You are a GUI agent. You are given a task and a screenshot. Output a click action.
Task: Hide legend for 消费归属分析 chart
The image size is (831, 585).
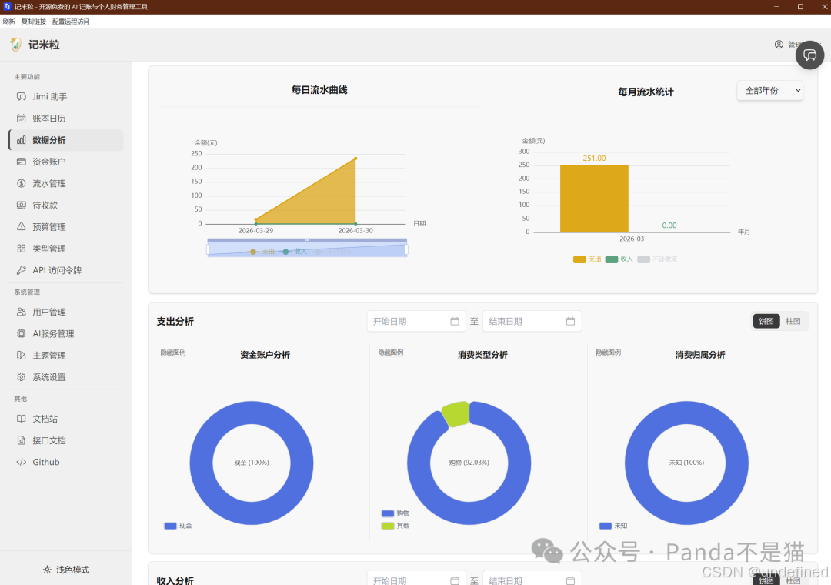pyautogui.click(x=609, y=353)
